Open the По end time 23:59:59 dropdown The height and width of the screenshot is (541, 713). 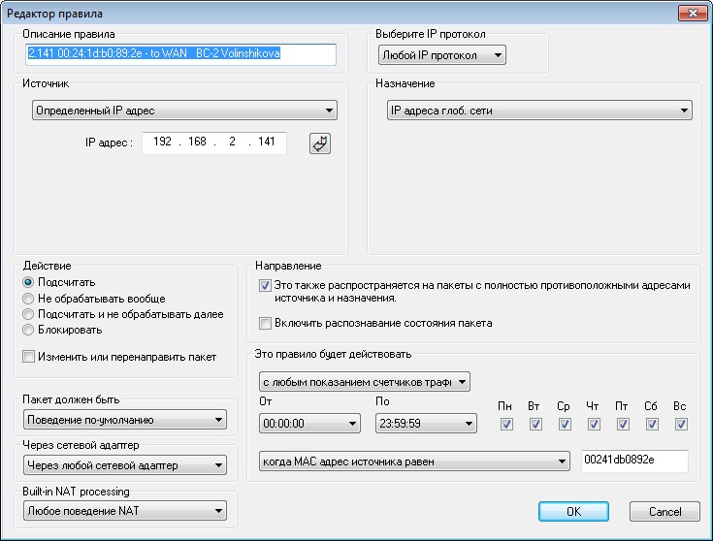426,424
